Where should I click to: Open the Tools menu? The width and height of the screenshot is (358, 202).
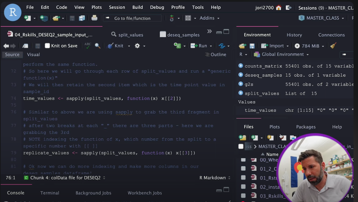click(x=198, y=7)
